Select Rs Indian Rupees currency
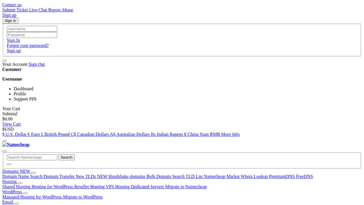Image resolution: width=364 pixels, height=205 pixels. coord(167,134)
